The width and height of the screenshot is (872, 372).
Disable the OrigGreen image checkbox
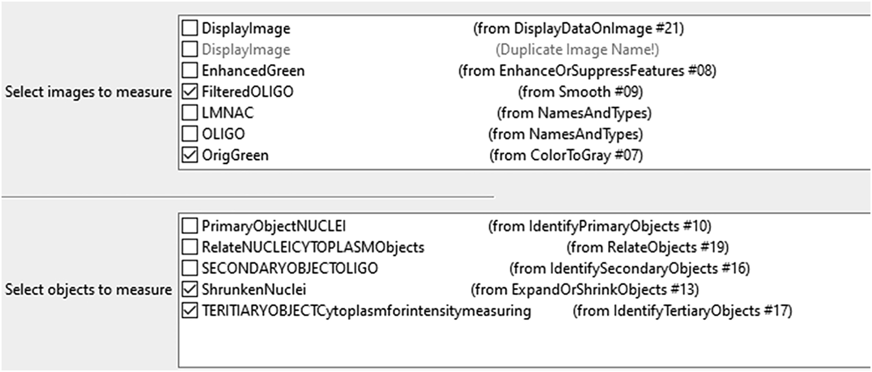click(190, 155)
